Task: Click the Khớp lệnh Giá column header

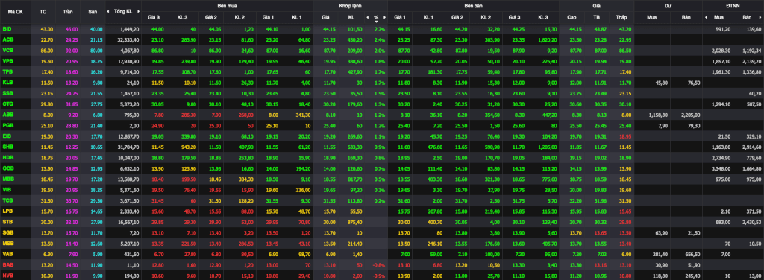Action: 325,18
